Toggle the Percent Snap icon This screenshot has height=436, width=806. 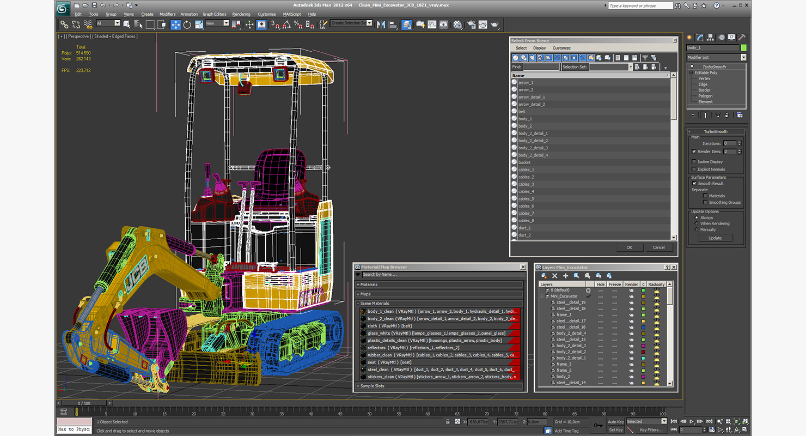pos(298,25)
